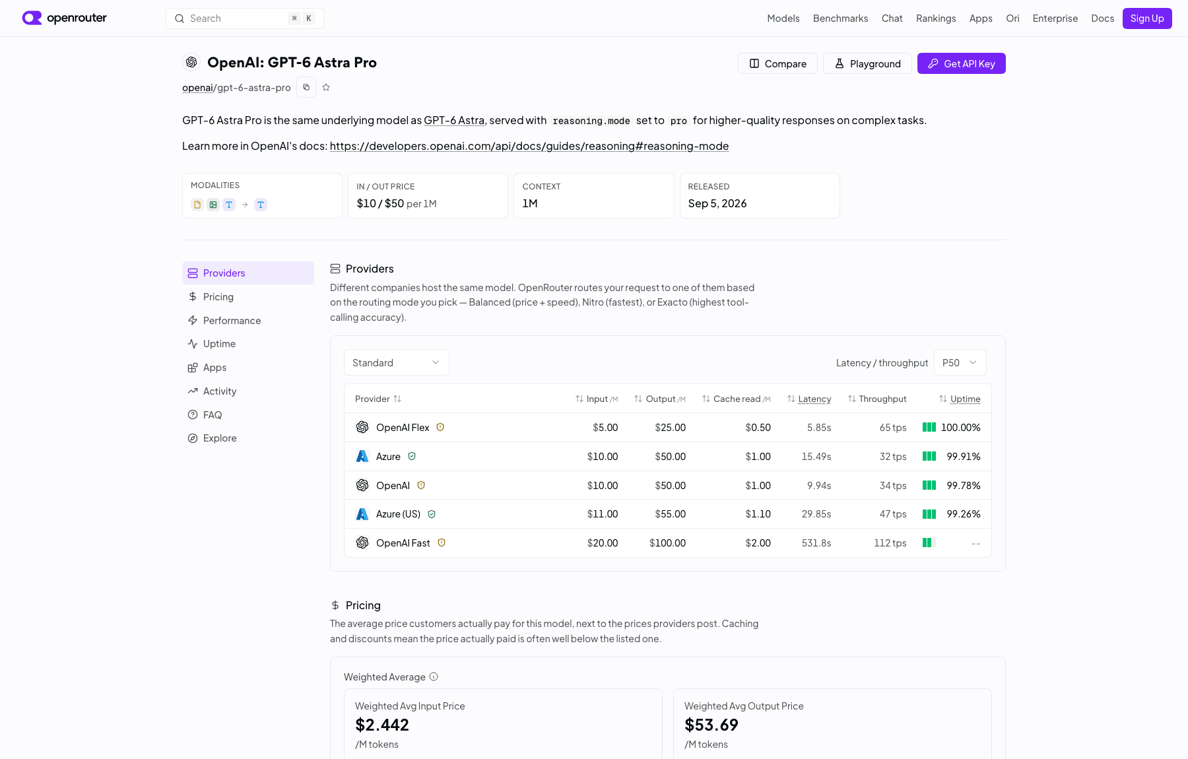Click the OpenAI provider shield badge
The image size is (1188, 759).
tap(421, 485)
